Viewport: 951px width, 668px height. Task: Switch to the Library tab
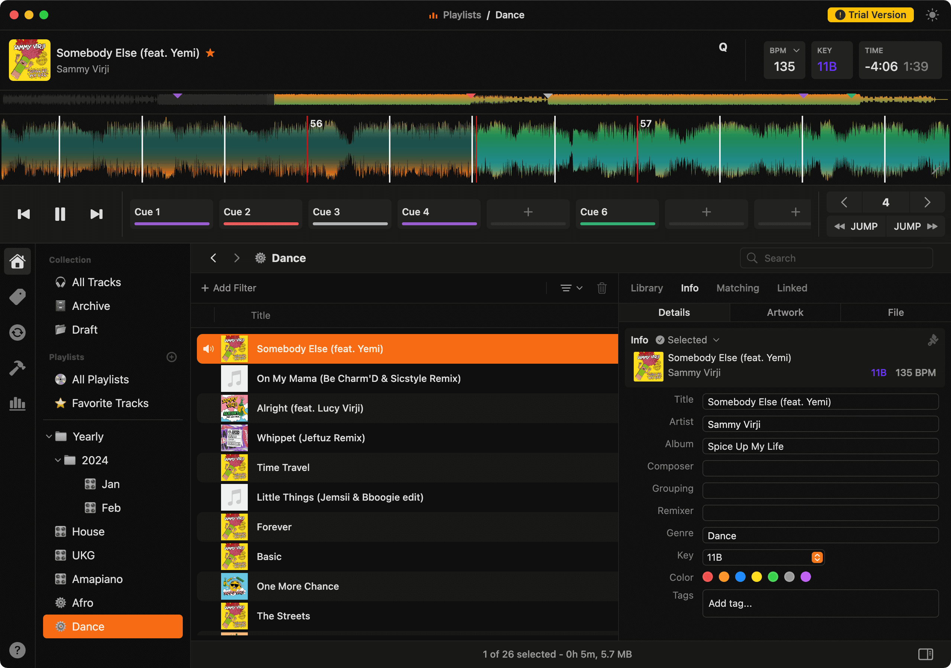(x=646, y=288)
